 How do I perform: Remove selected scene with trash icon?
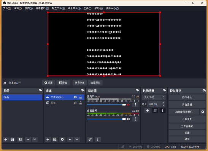[12, 140]
